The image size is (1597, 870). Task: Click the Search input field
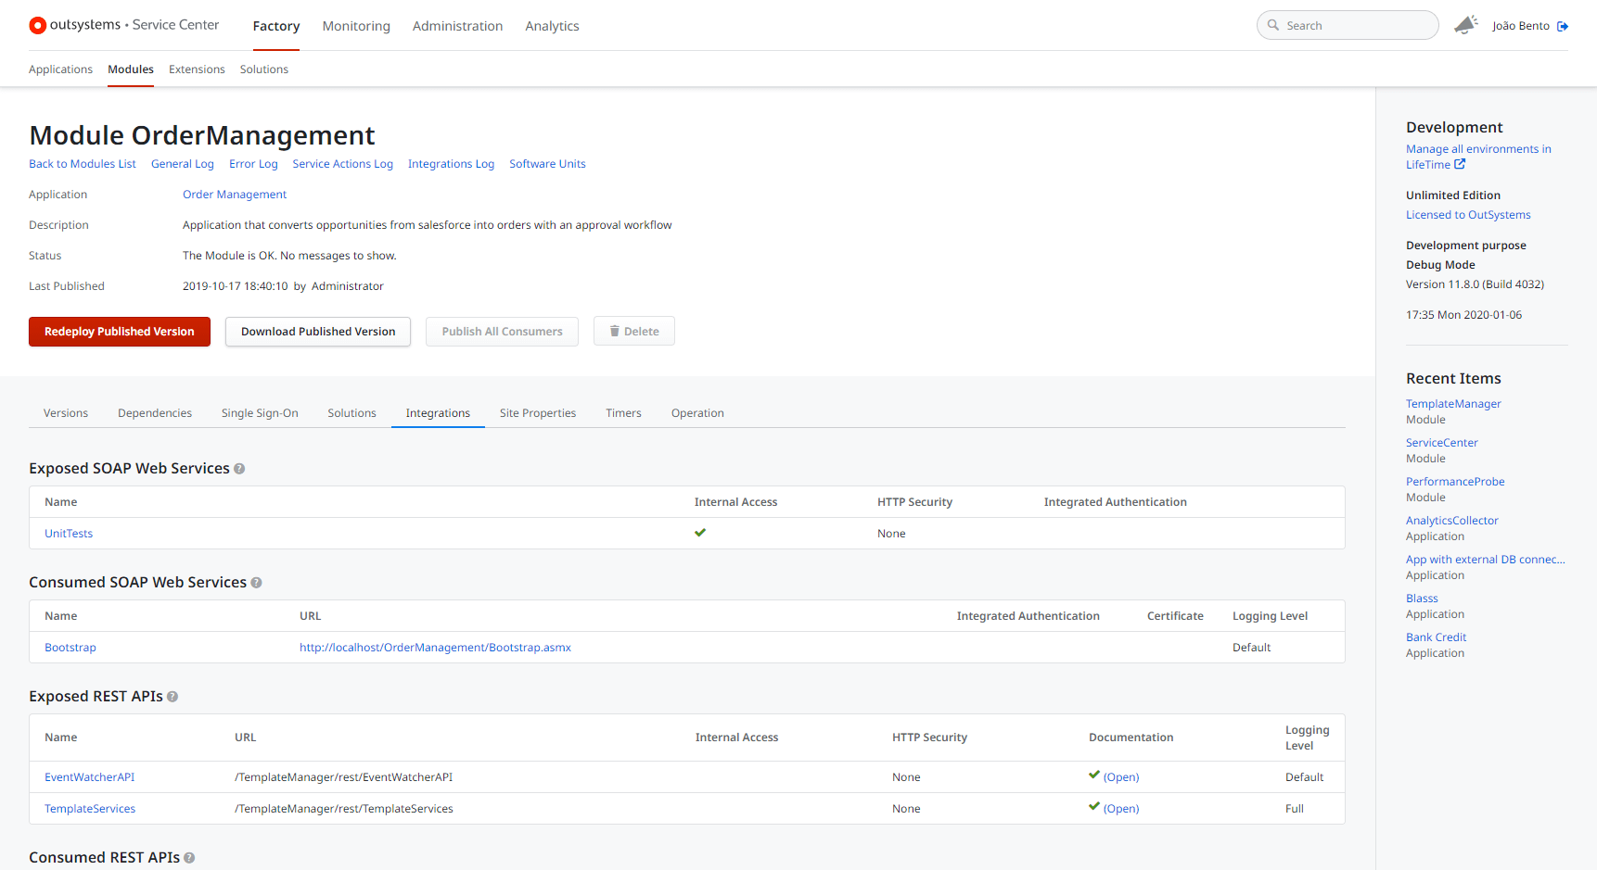pyautogui.click(x=1354, y=26)
